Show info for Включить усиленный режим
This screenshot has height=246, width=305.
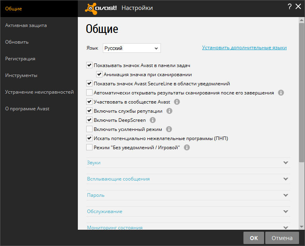[x=169, y=129]
